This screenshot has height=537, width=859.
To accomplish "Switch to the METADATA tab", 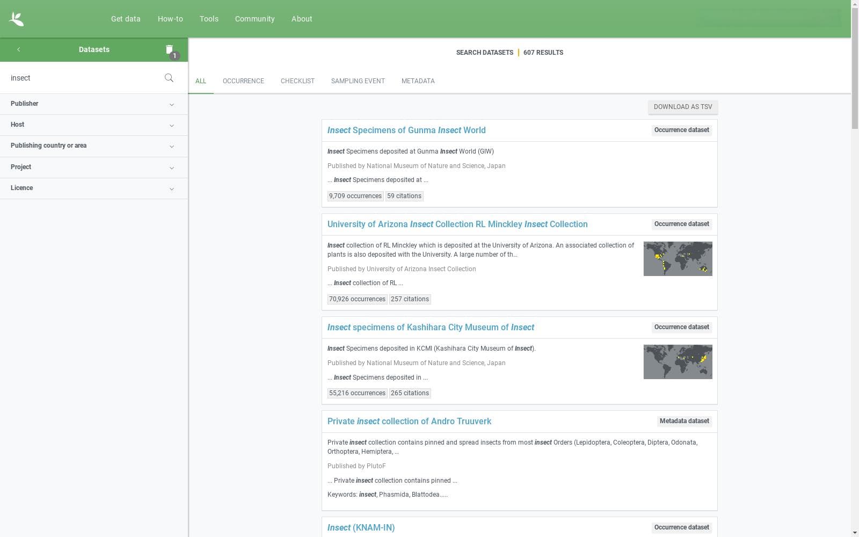I will pos(418,81).
